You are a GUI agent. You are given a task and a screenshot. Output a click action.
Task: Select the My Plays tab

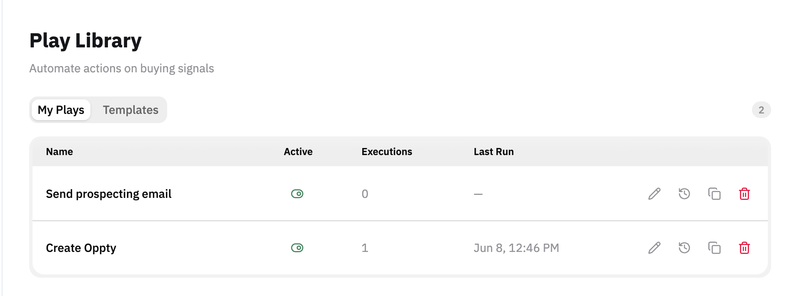point(61,110)
